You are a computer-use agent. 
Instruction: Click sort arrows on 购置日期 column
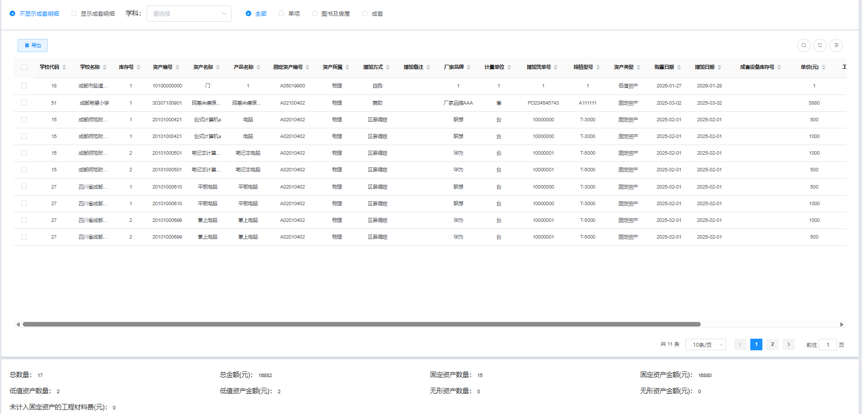[x=679, y=67]
